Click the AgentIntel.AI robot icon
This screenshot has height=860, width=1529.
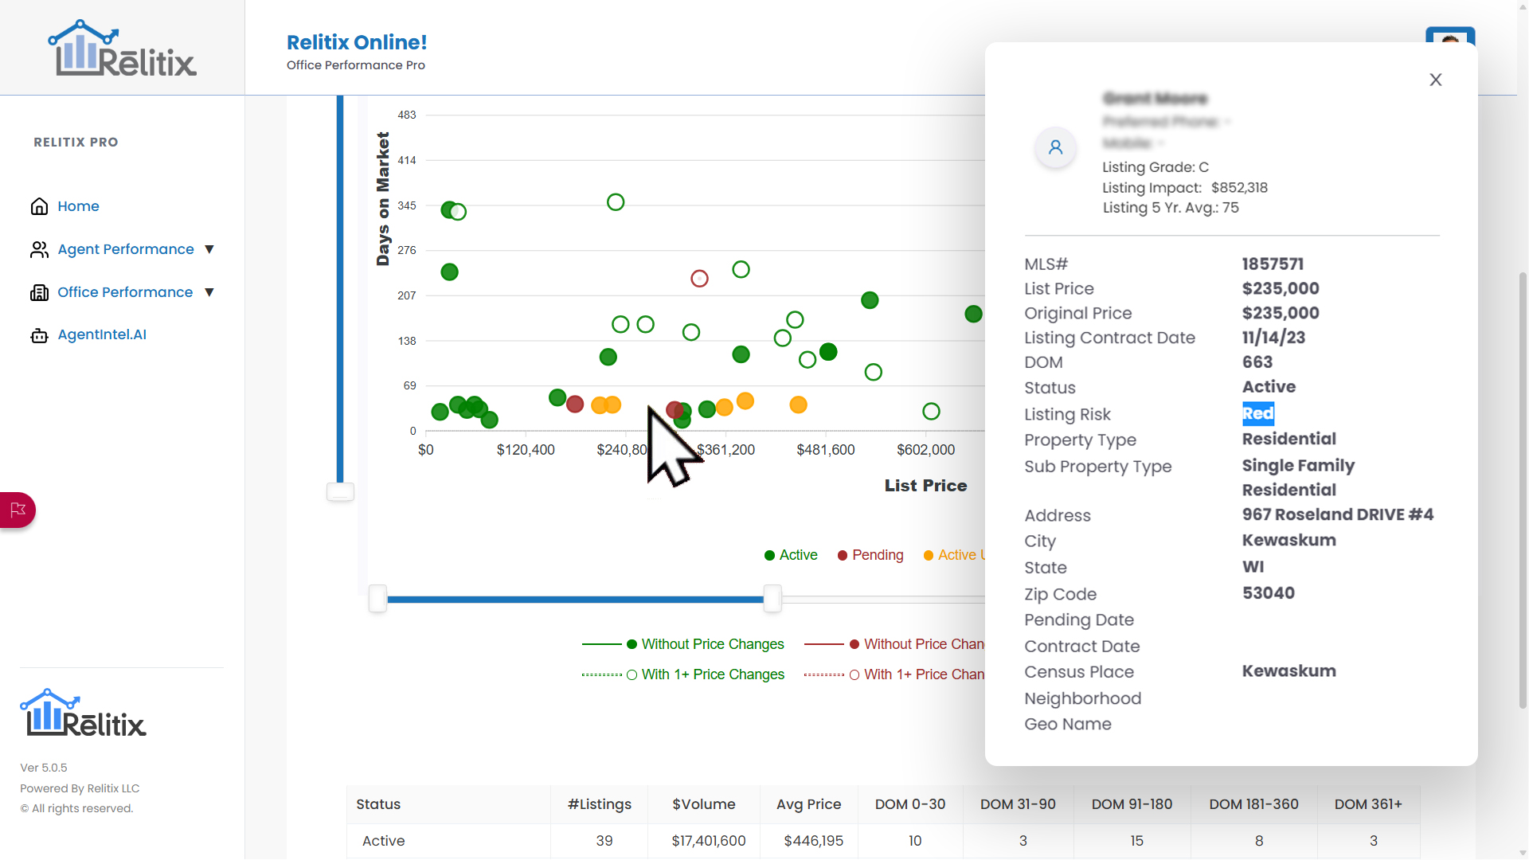(39, 336)
